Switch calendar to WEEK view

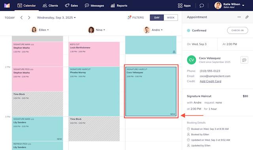(x=171, y=17)
